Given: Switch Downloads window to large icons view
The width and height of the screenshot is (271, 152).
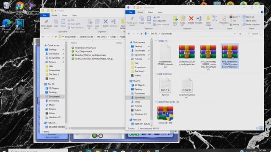Looking at the screenshot, I should 261,128.
